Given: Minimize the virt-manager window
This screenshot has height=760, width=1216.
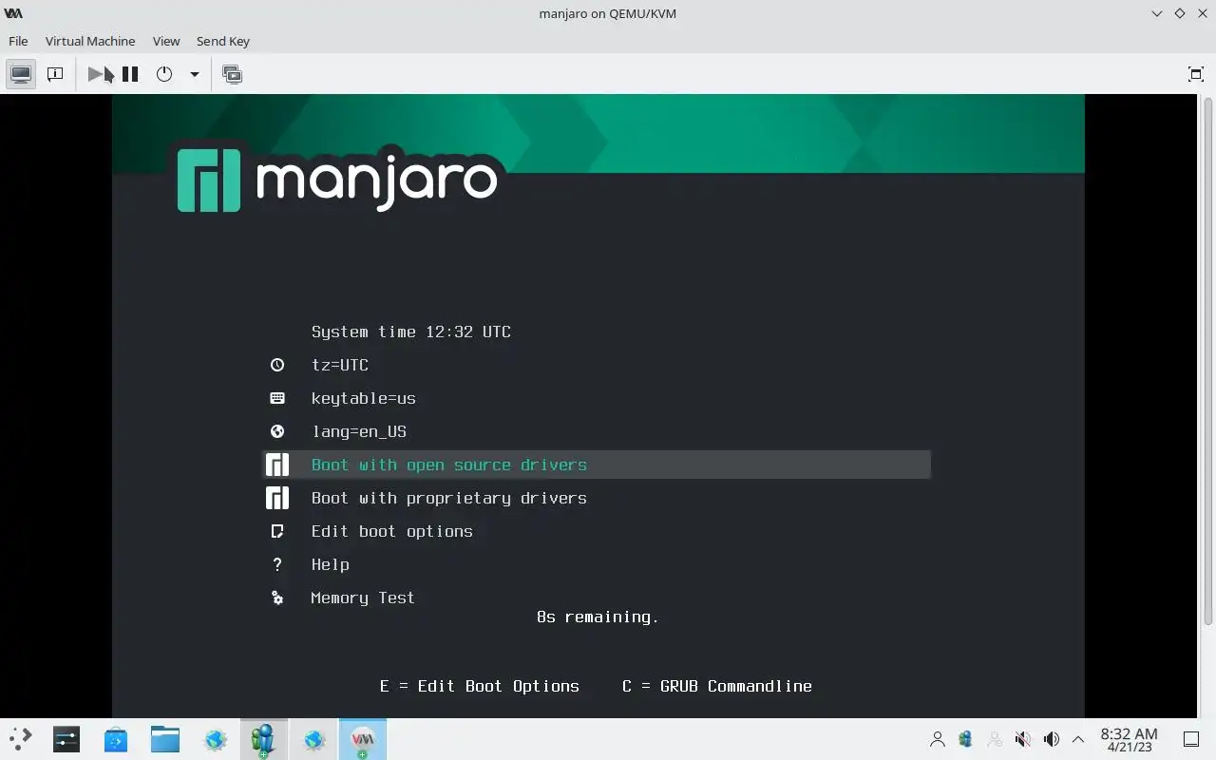Looking at the screenshot, I should click(1156, 13).
